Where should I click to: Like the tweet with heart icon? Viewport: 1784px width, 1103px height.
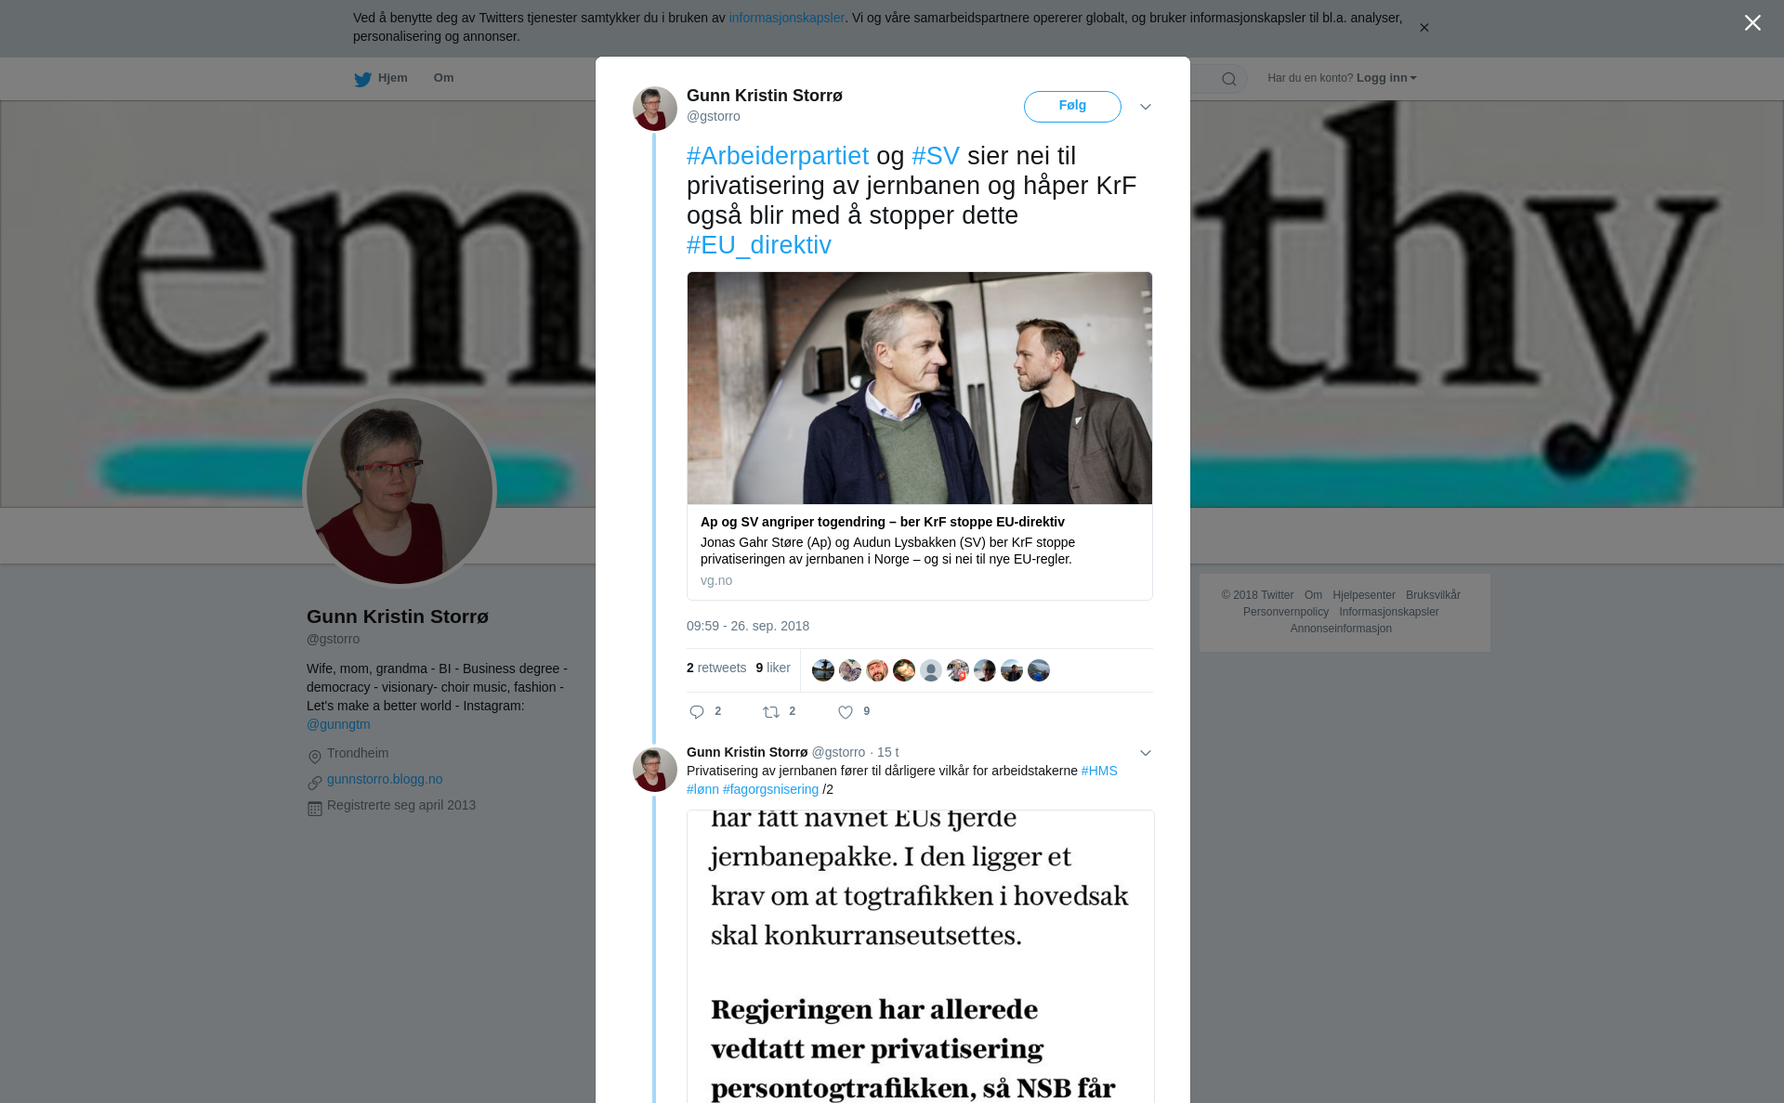click(846, 712)
